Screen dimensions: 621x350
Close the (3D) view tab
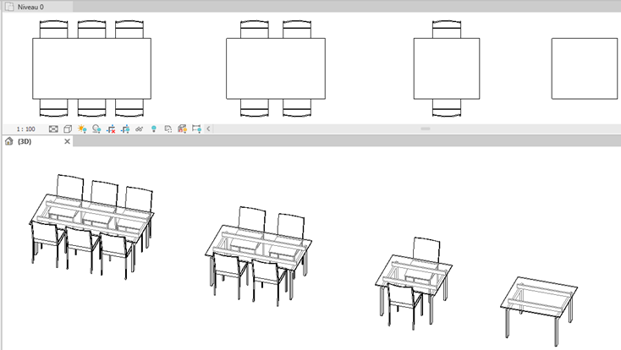click(x=68, y=142)
